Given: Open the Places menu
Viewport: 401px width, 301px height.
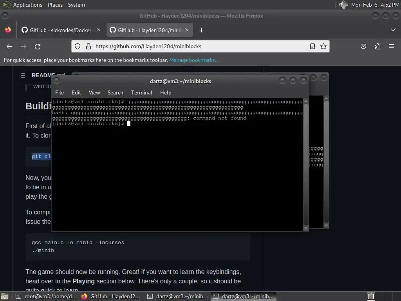Looking at the screenshot, I should coord(55,5).
